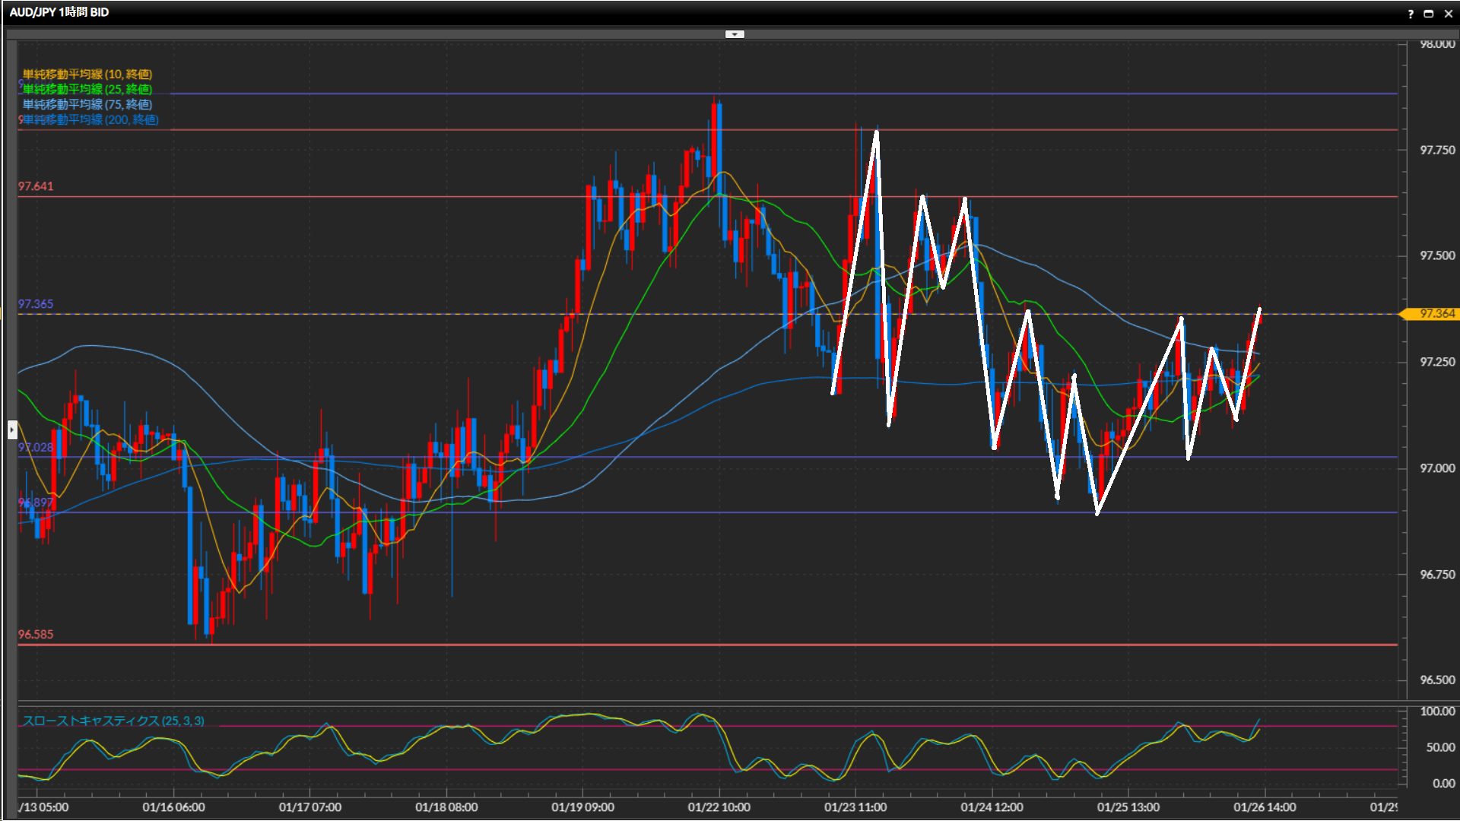The width and height of the screenshot is (1460, 821).
Task: Click the stochastic 50.00 scale label
Action: pyautogui.click(x=1440, y=748)
